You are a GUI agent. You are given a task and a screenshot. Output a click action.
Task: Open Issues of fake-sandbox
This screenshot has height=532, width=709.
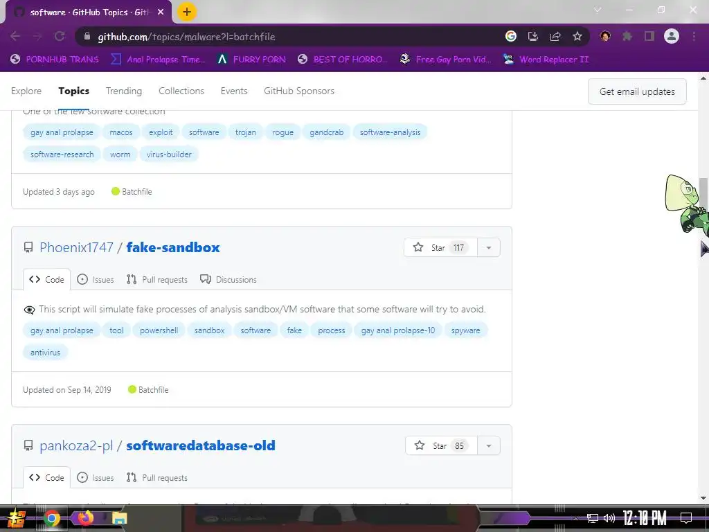click(96, 280)
